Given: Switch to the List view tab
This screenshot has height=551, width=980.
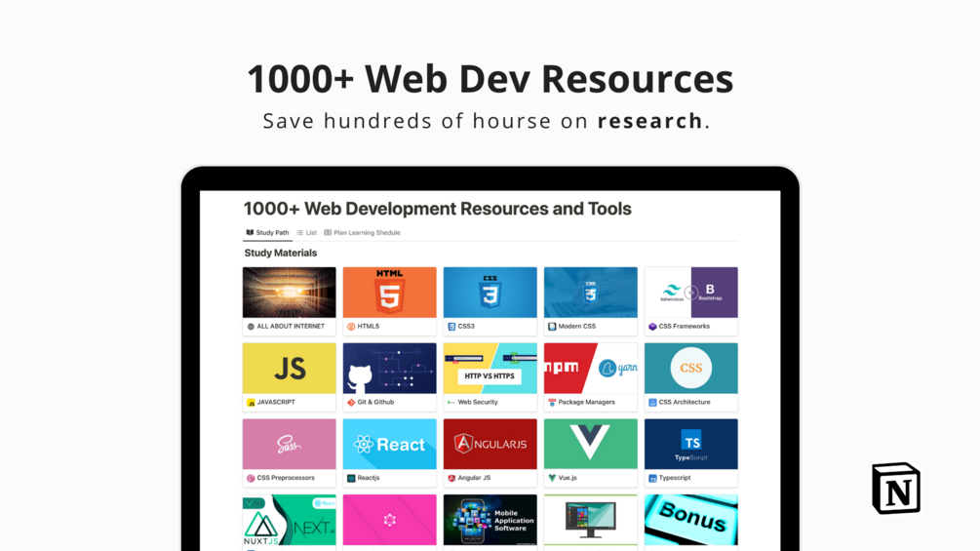Looking at the screenshot, I should [306, 232].
